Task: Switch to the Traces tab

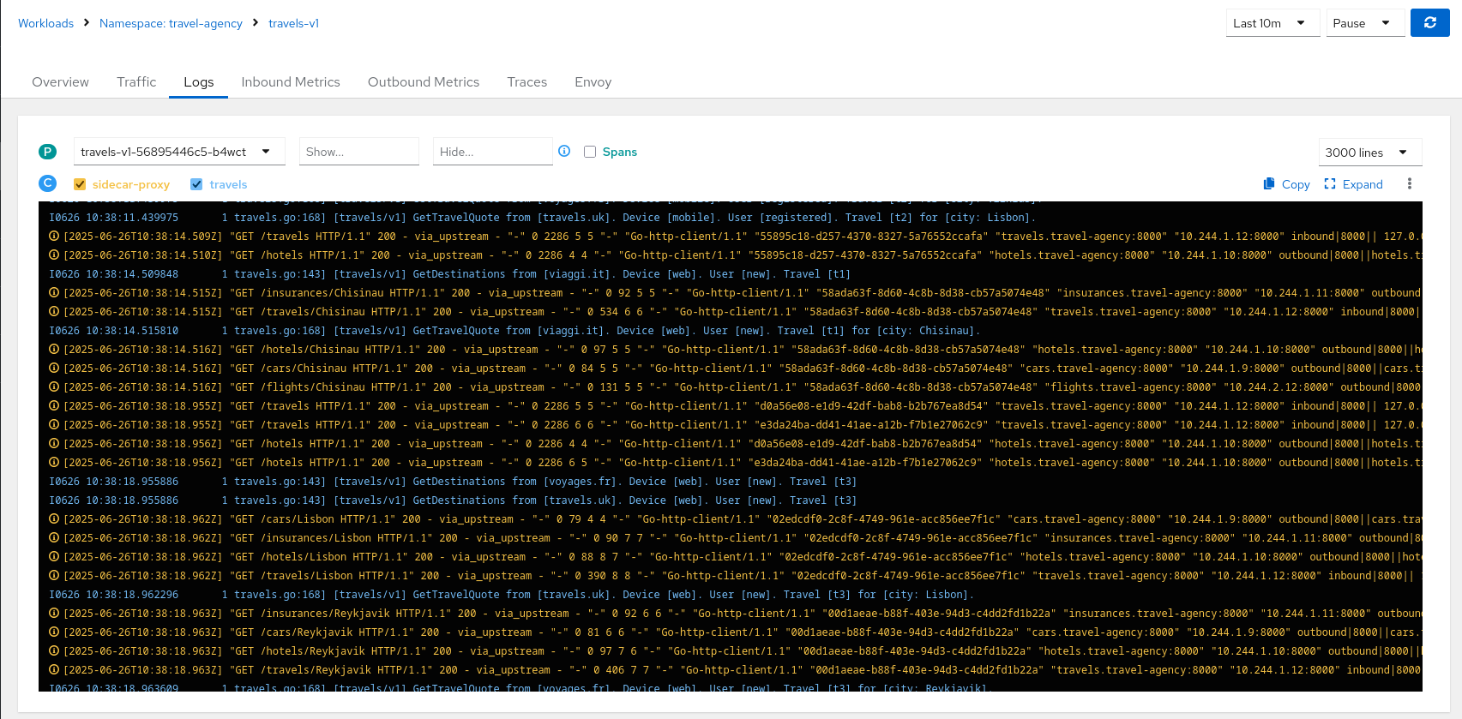Action: [526, 82]
